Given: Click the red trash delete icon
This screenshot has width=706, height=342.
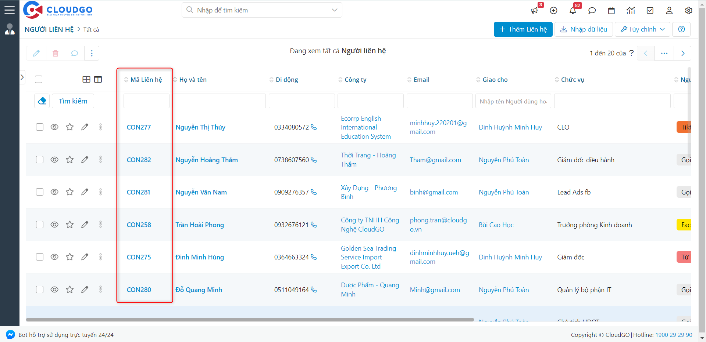Looking at the screenshot, I should (56, 53).
